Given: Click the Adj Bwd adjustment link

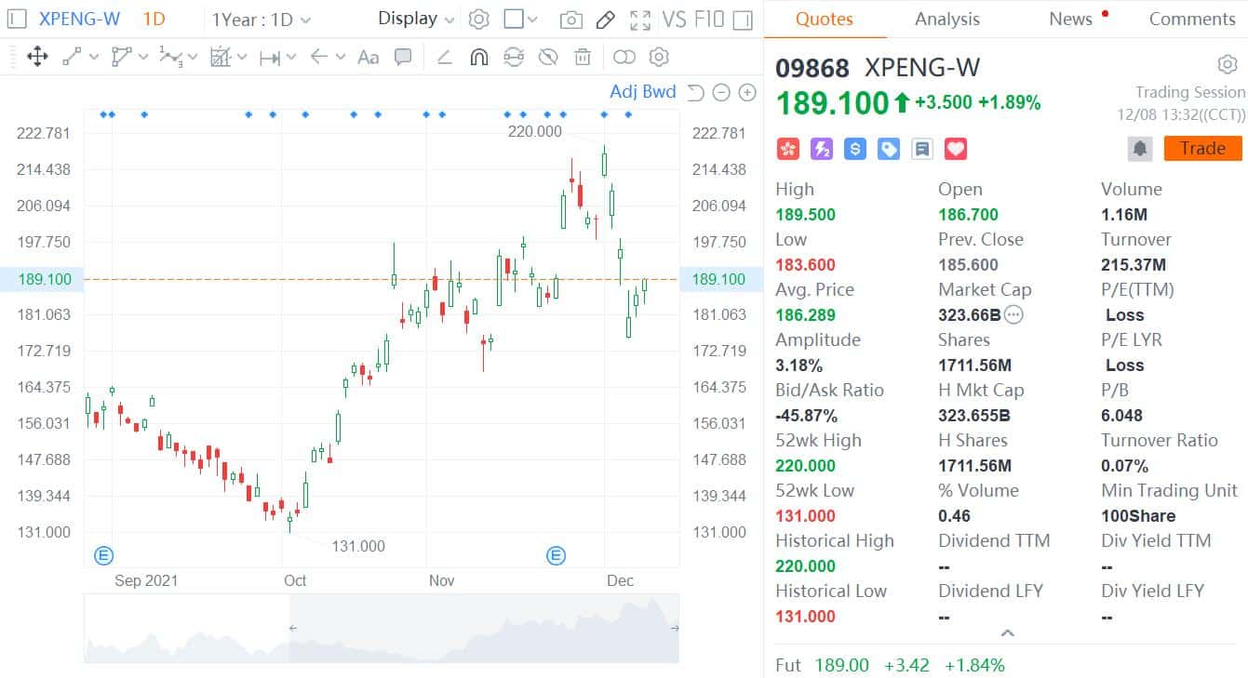Looking at the screenshot, I should click(642, 91).
